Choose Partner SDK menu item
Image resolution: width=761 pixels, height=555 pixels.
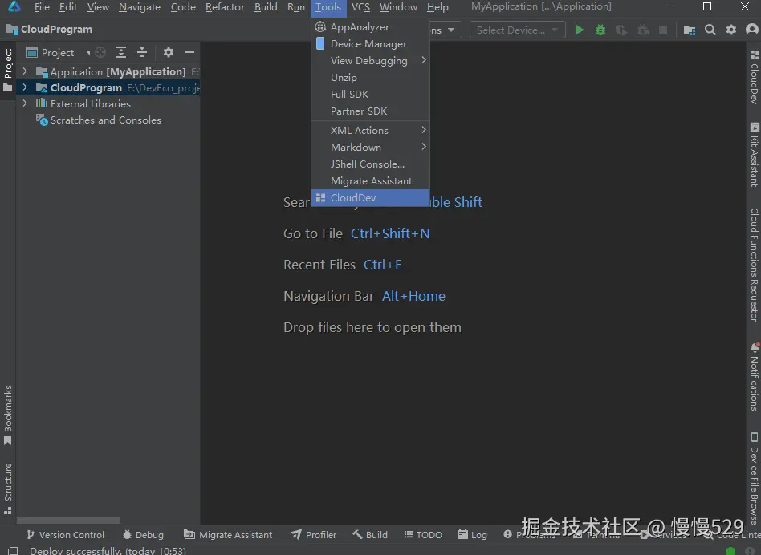click(x=370, y=111)
